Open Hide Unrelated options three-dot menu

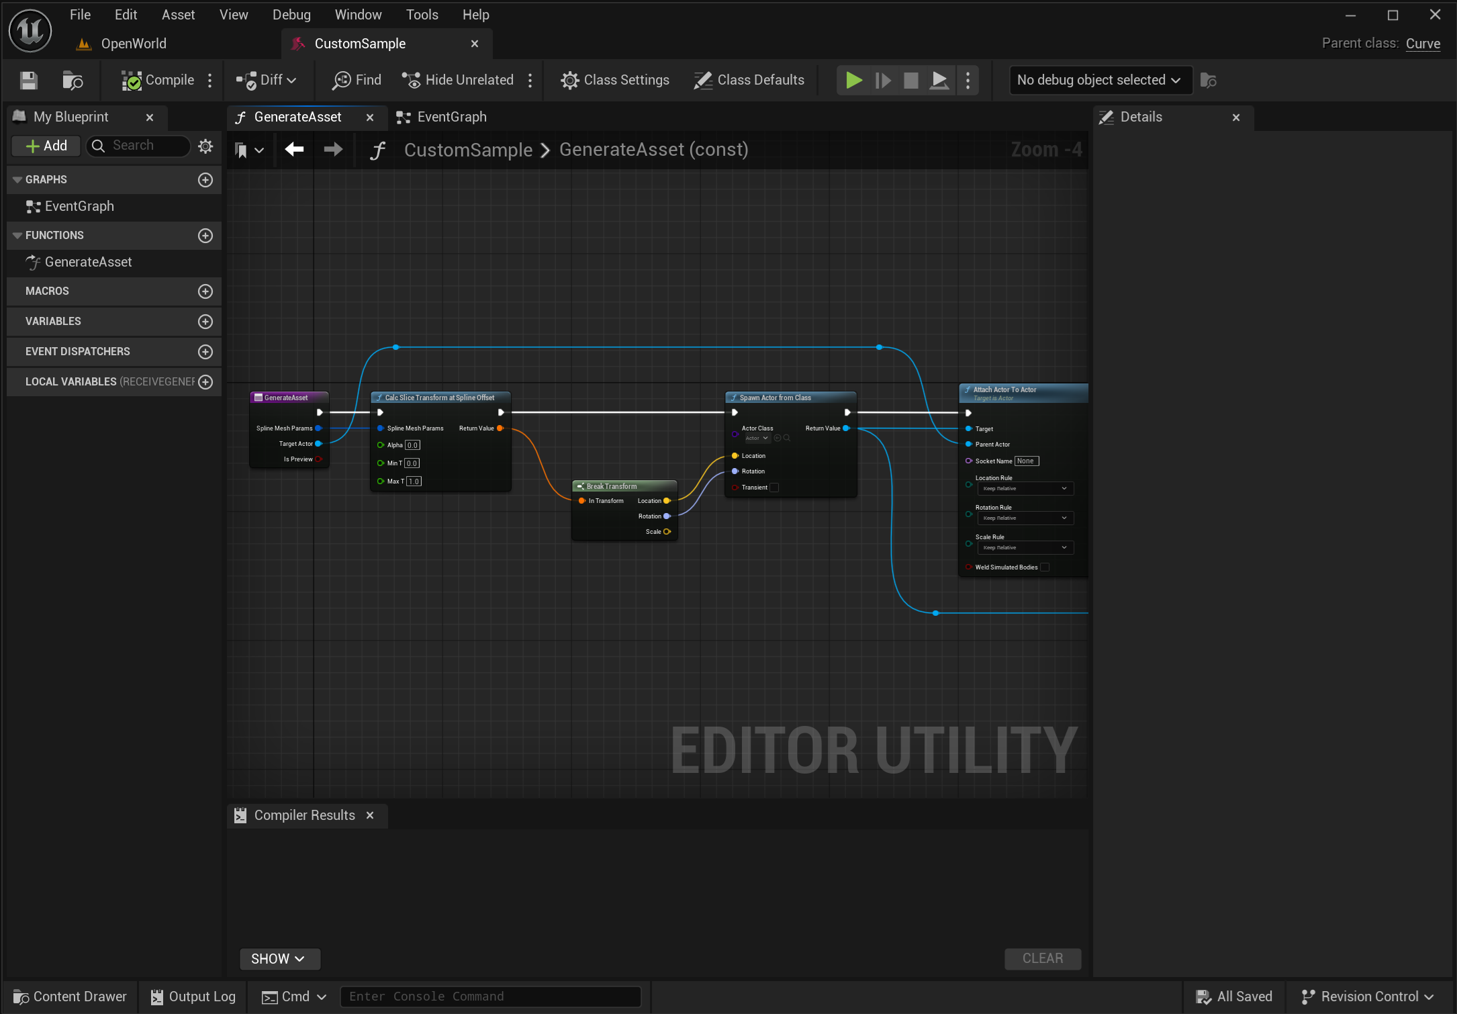(530, 81)
